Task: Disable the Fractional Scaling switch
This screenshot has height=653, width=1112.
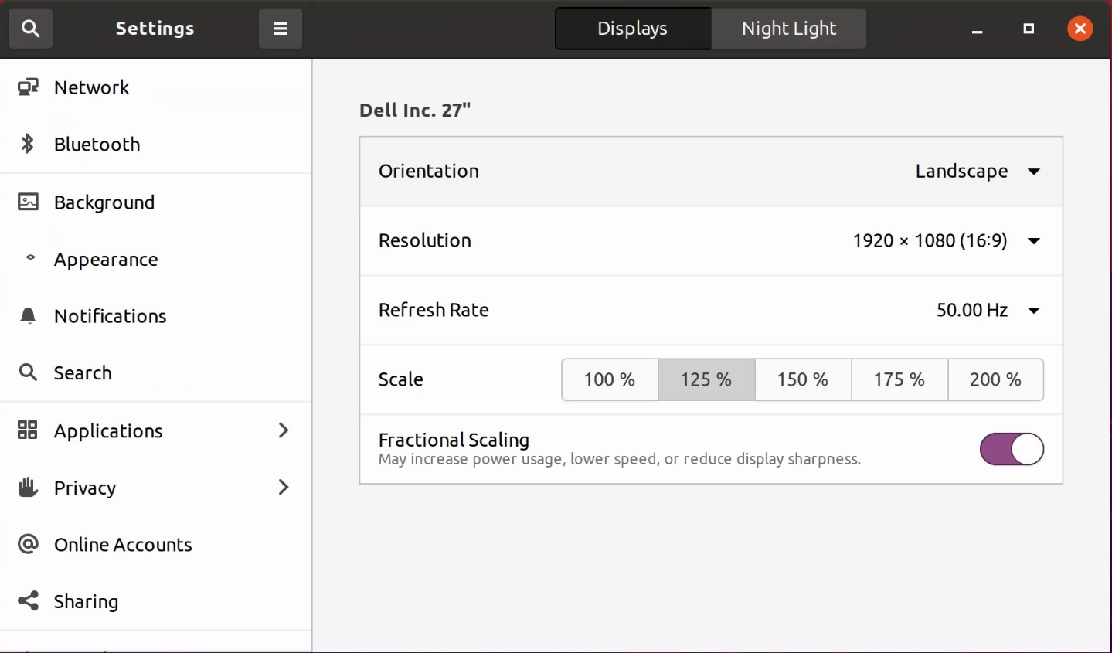Action: pos(1011,449)
